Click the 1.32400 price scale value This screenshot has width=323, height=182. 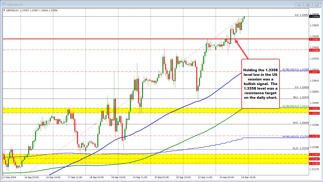click(x=314, y=103)
